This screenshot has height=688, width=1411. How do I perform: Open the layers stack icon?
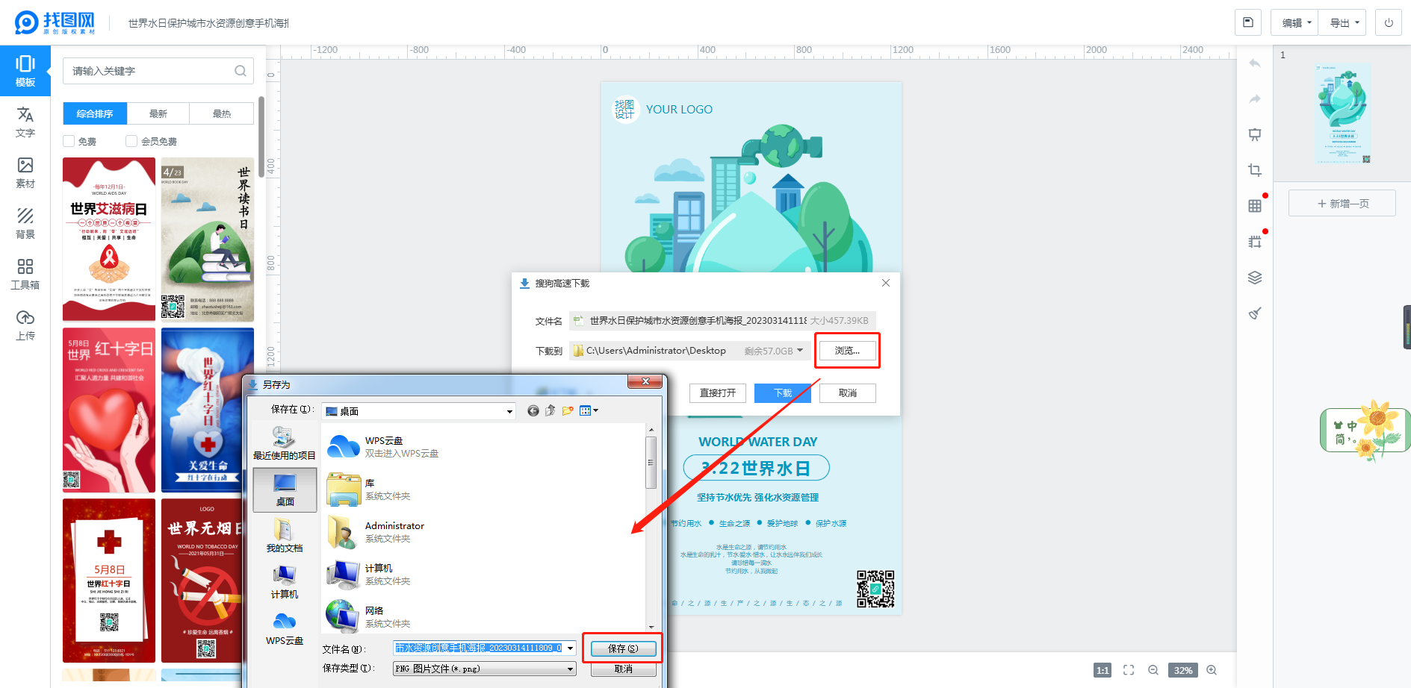tap(1255, 278)
